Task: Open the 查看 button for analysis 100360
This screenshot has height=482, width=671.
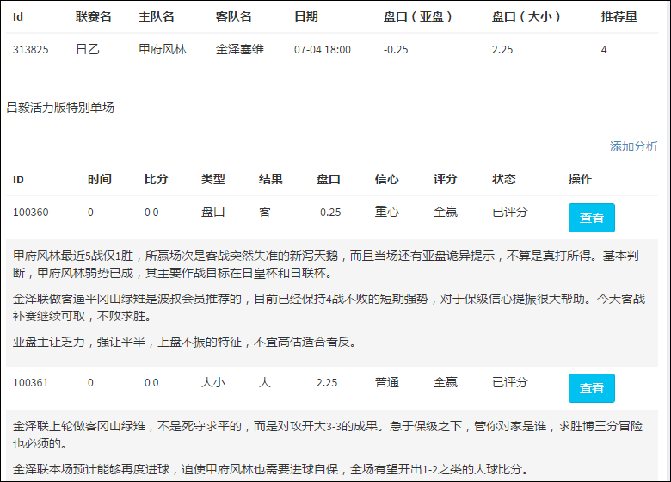Action: point(591,218)
